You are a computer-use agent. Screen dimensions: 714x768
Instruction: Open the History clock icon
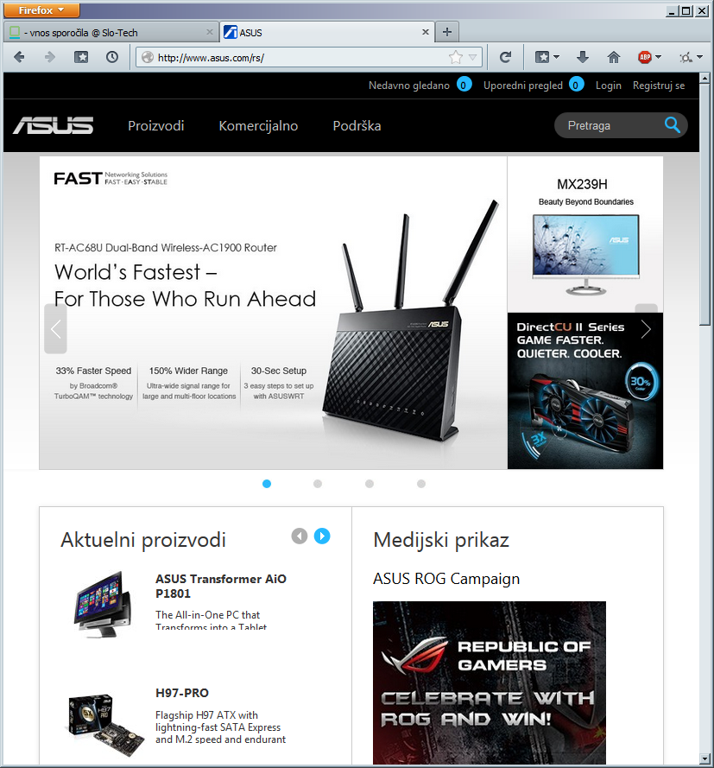pyautogui.click(x=112, y=57)
